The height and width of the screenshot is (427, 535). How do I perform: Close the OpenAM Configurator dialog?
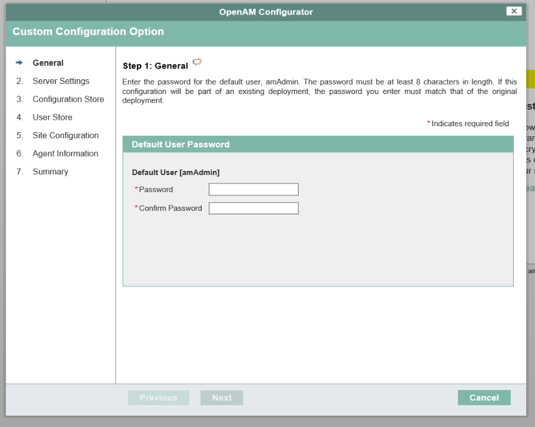[x=514, y=11]
